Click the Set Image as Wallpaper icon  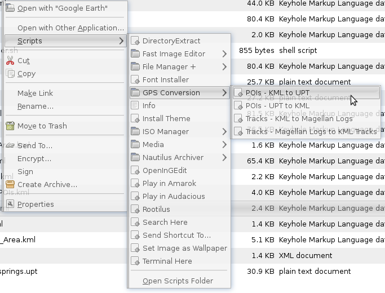click(135, 248)
